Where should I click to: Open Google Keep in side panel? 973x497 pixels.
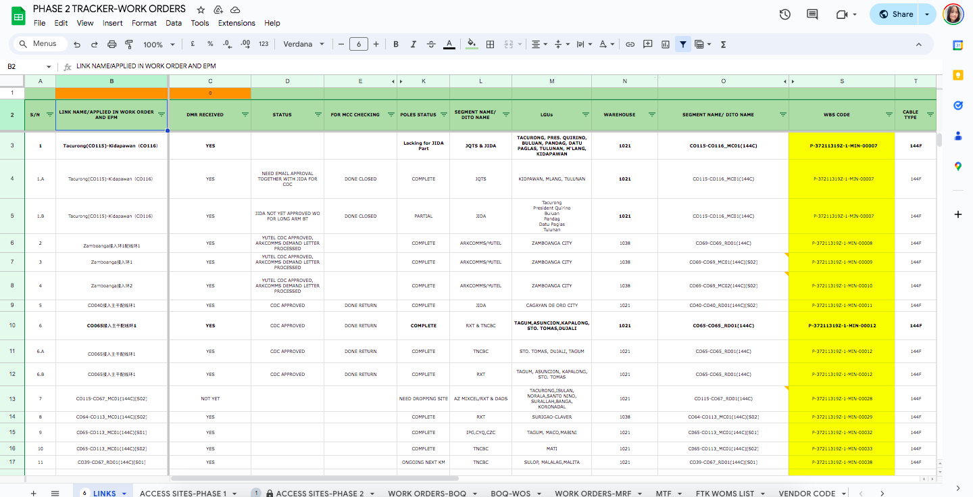coord(957,75)
